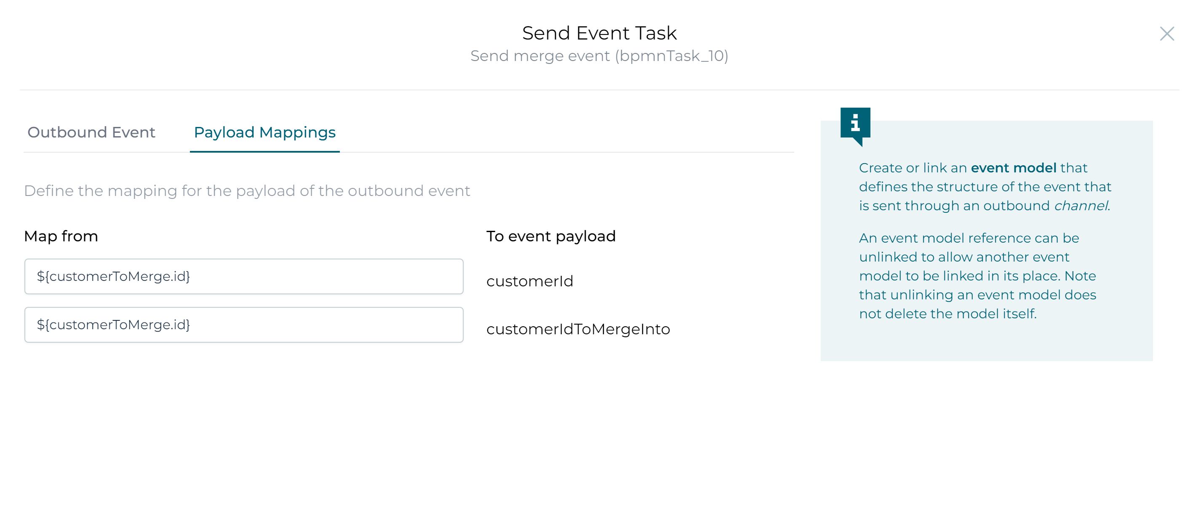Viewport: 1201px width, 518px height.
Task: Click the 'Send Event Task' dialog title
Action: click(x=599, y=33)
